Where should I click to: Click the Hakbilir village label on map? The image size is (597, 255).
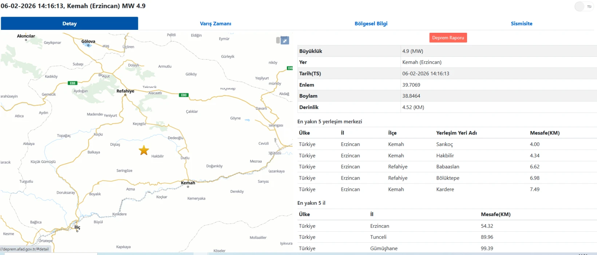pos(158,156)
